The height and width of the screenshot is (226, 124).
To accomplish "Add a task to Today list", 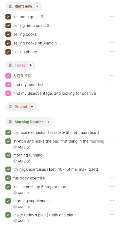I will [30, 65].
